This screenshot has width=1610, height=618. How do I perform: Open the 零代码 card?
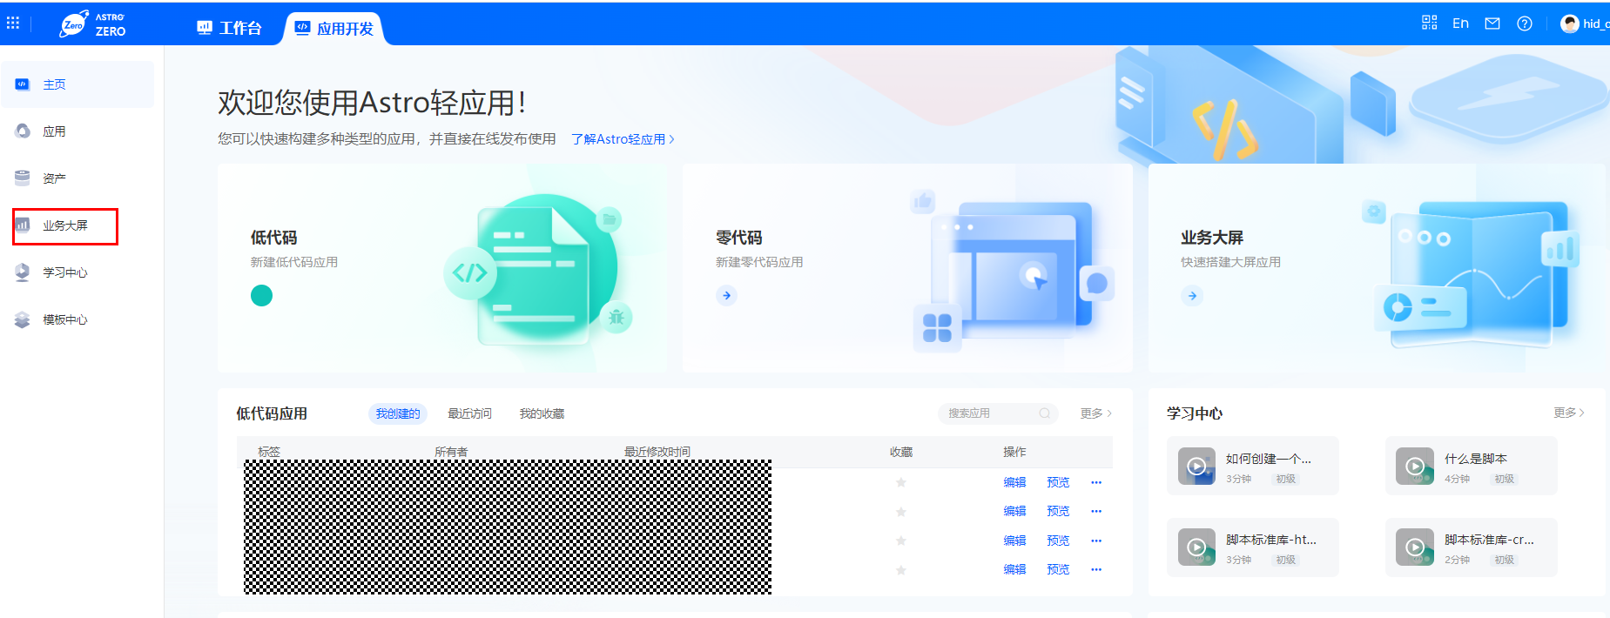point(907,268)
